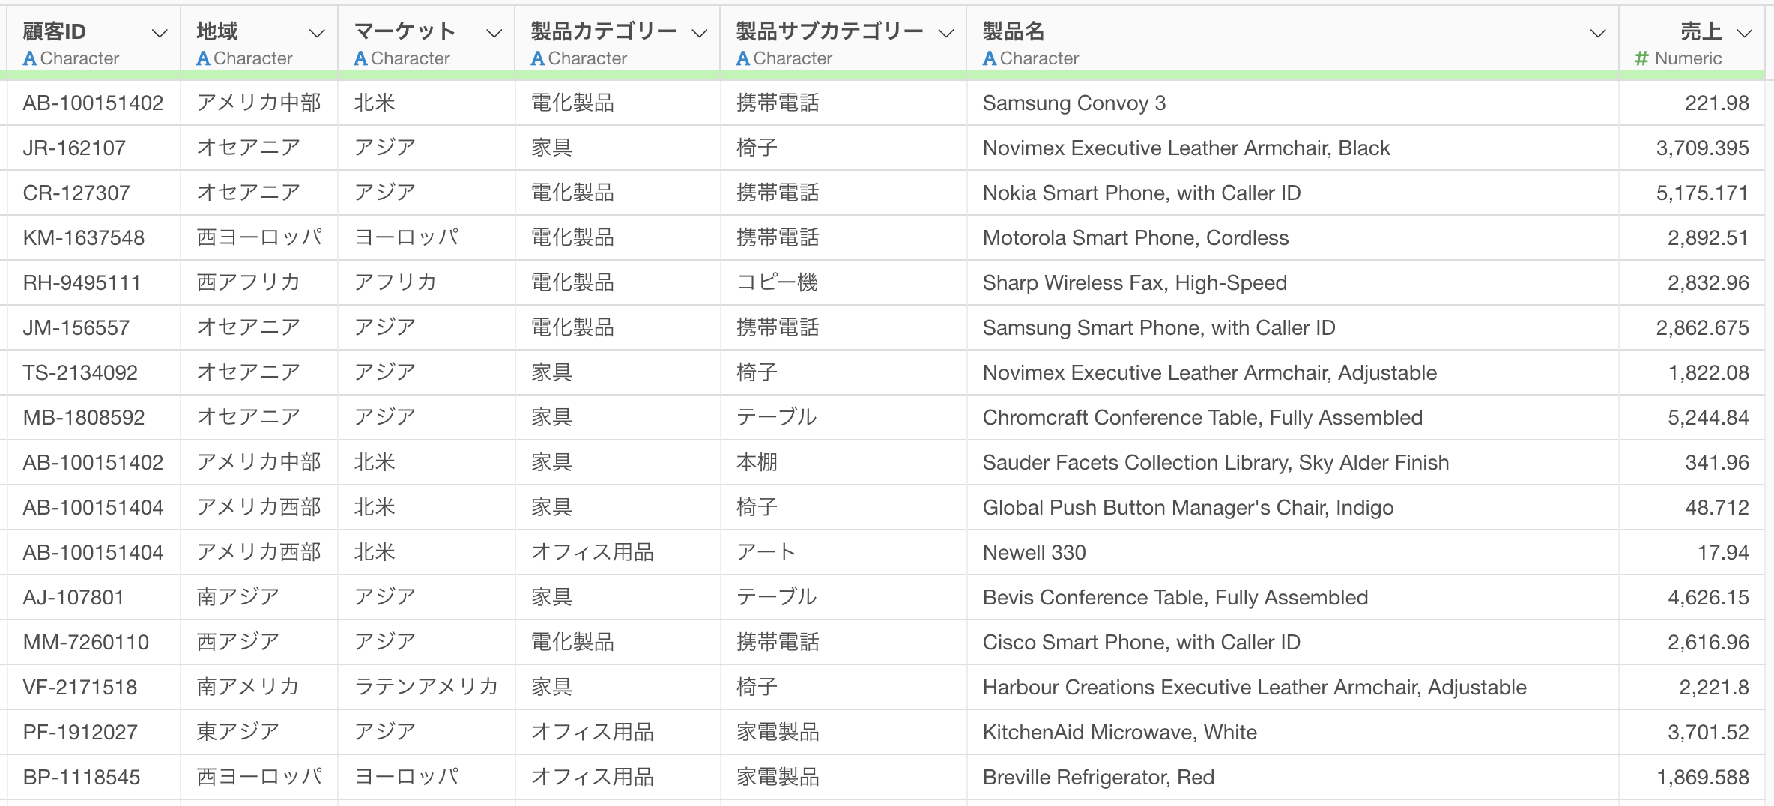
Task: Select the マーケット column header label
Action: coord(405,31)
